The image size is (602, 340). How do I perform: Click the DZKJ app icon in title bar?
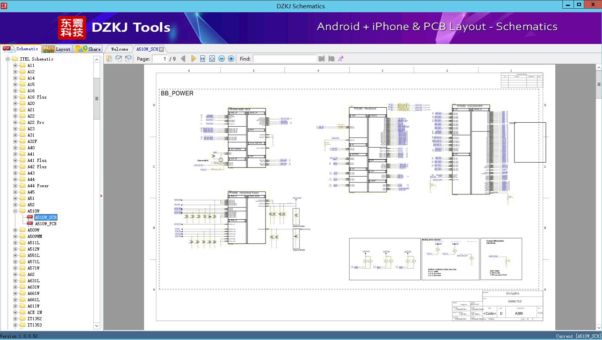(4, 6)
